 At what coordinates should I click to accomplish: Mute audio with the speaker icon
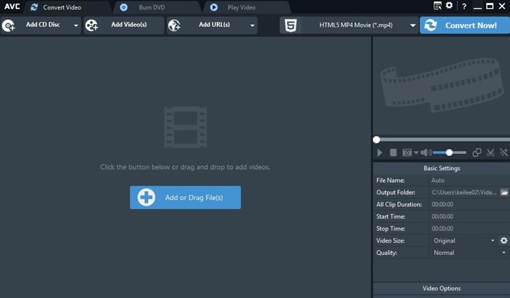(x=426, y=152)
